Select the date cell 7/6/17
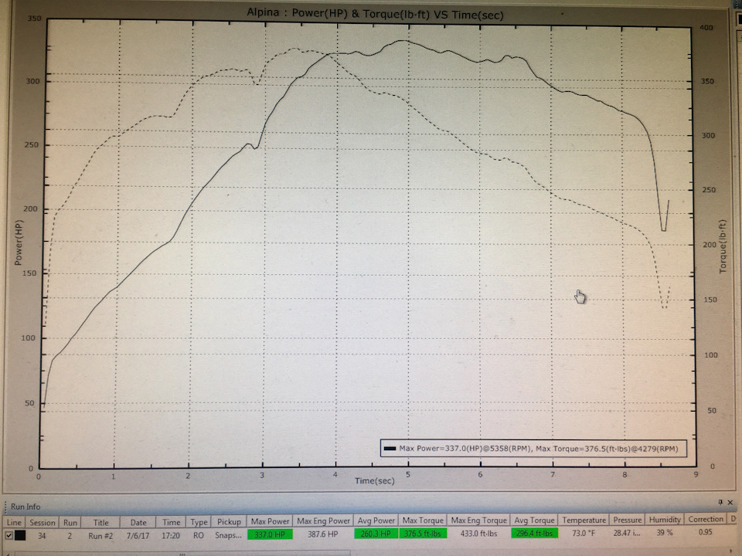The height and width of the screenshot is (556, 742). (138, 536)
